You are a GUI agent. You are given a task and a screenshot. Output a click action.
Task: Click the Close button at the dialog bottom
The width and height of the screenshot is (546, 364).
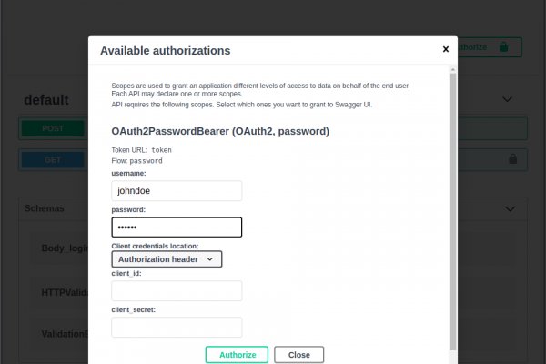pos(298,355)
